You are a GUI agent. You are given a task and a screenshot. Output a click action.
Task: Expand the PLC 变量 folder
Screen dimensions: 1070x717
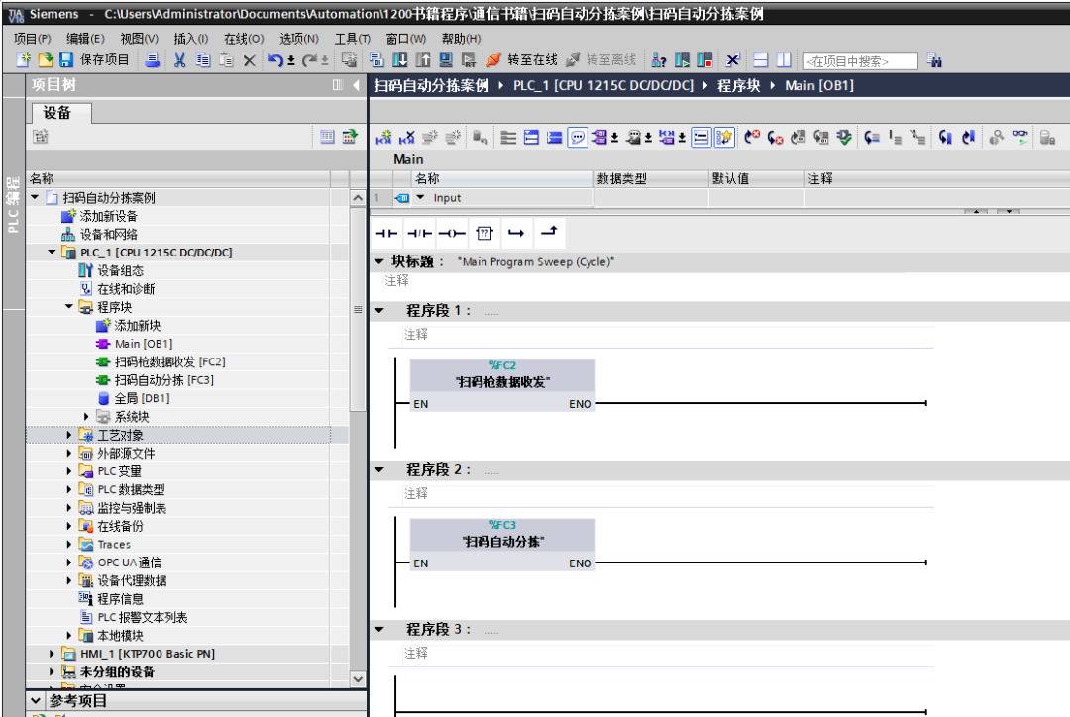point(69,471)
